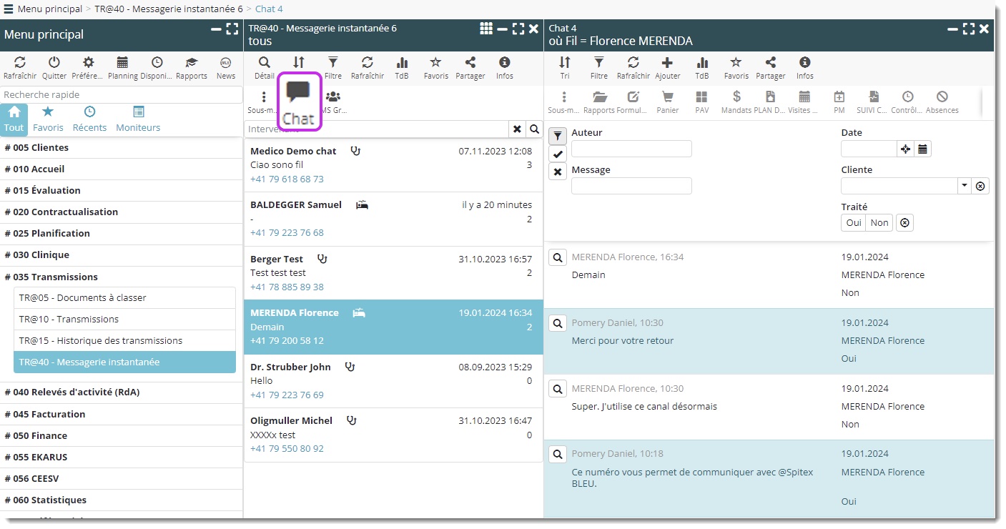Open the Cliente dropdown arrow
Image resolution: width=1006 pixels, height=529 pixels.
[965, 186]
